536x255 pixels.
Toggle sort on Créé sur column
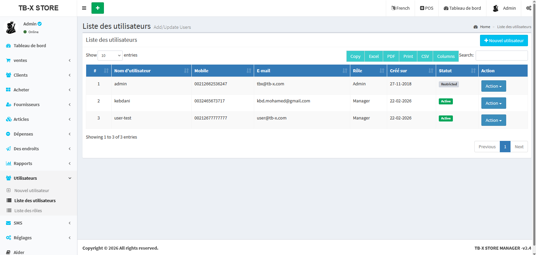[411, 71]
